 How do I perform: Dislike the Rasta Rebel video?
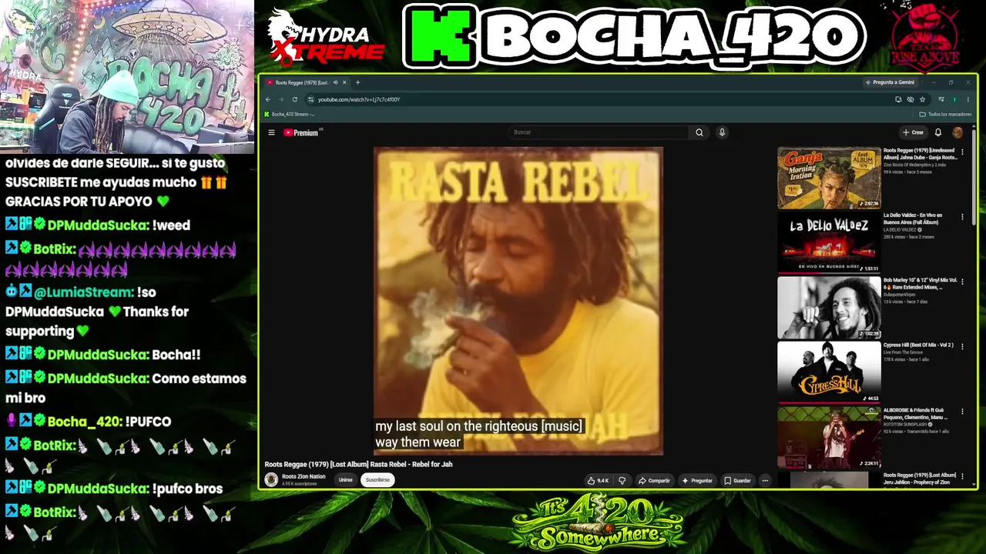coord(622,480)
